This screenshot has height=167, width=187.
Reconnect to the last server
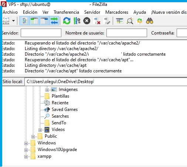pos(107,21)
